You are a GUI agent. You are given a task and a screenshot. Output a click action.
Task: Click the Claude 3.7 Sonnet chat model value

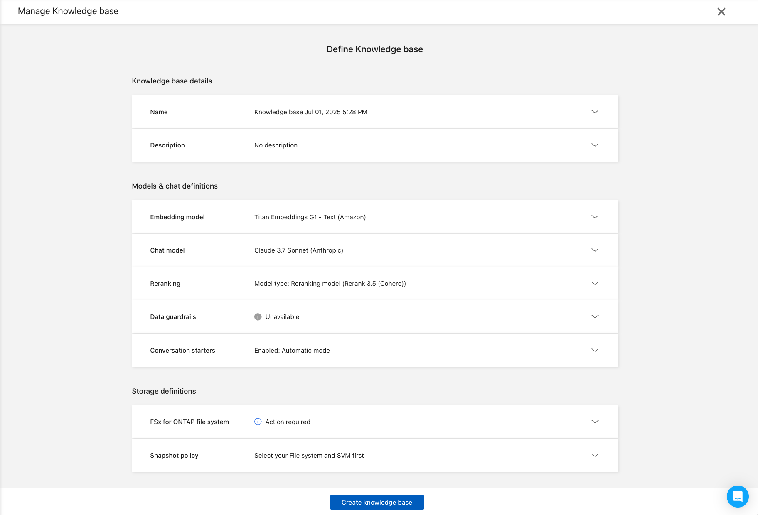[298, 250]
